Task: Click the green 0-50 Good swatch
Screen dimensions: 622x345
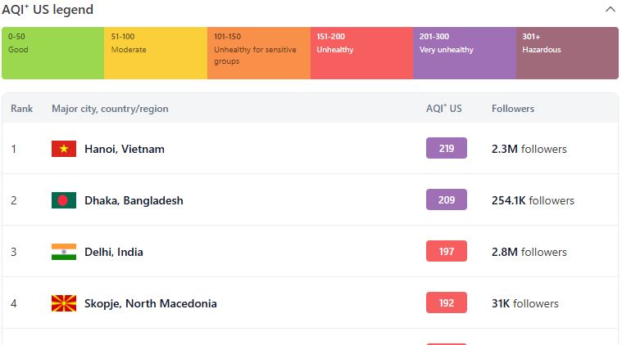Action: point(52,53)
